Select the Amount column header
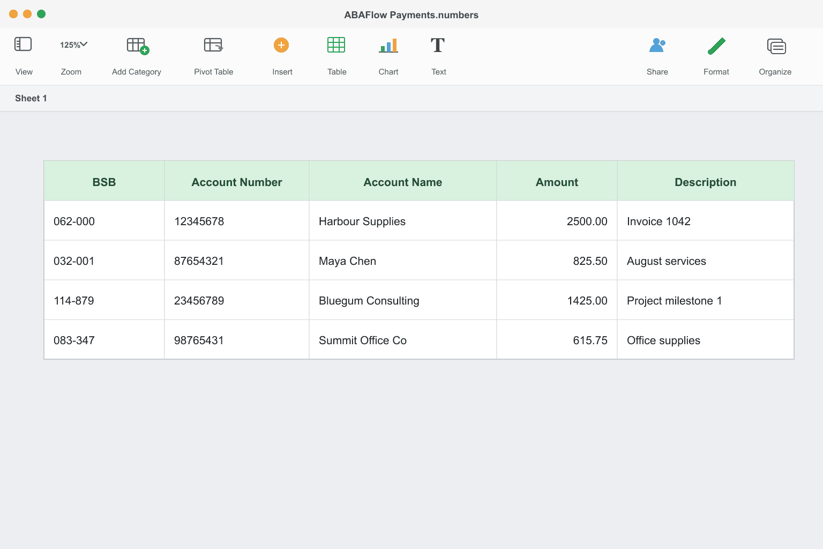This screenshot has height=549, width=823. pyautogui.click(x=557, y=181)
